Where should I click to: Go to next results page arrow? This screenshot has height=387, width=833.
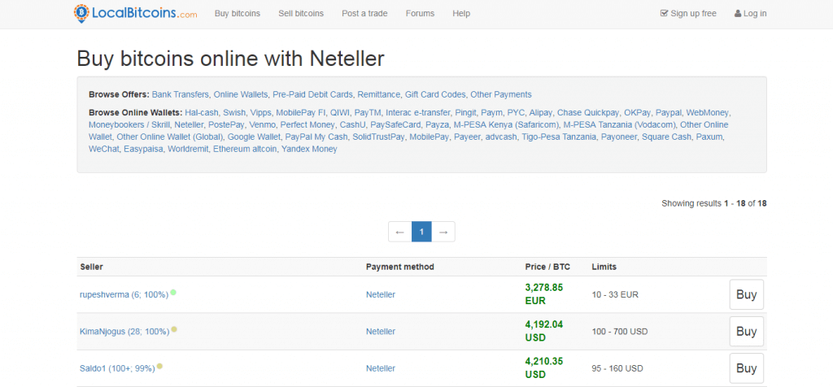443,232
